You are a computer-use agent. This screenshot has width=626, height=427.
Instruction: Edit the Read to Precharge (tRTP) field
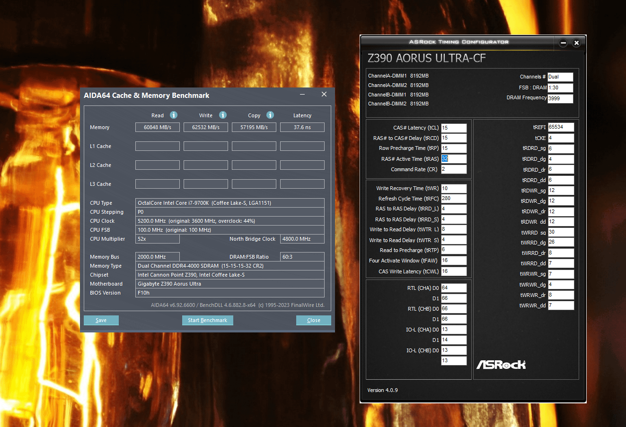click(x=454, y=250)
